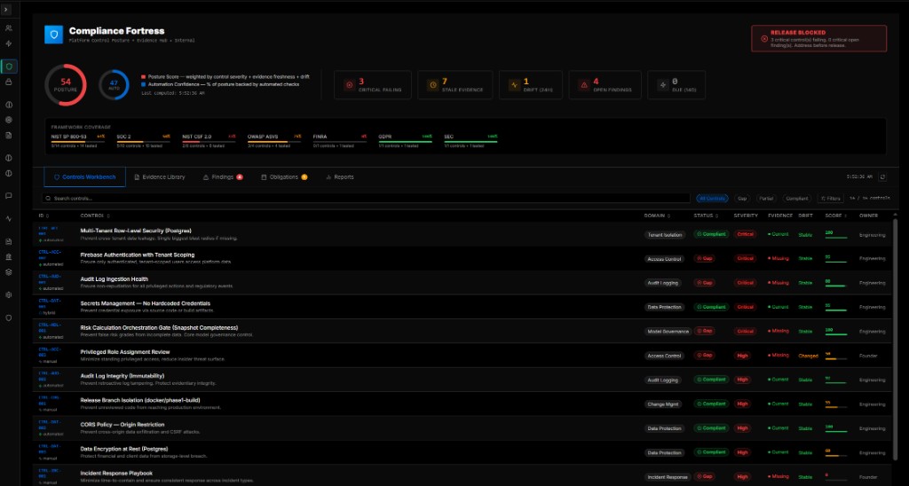Open Audit Log Integrity (Immutability) control
909x486 pixels.
point(122,376)
